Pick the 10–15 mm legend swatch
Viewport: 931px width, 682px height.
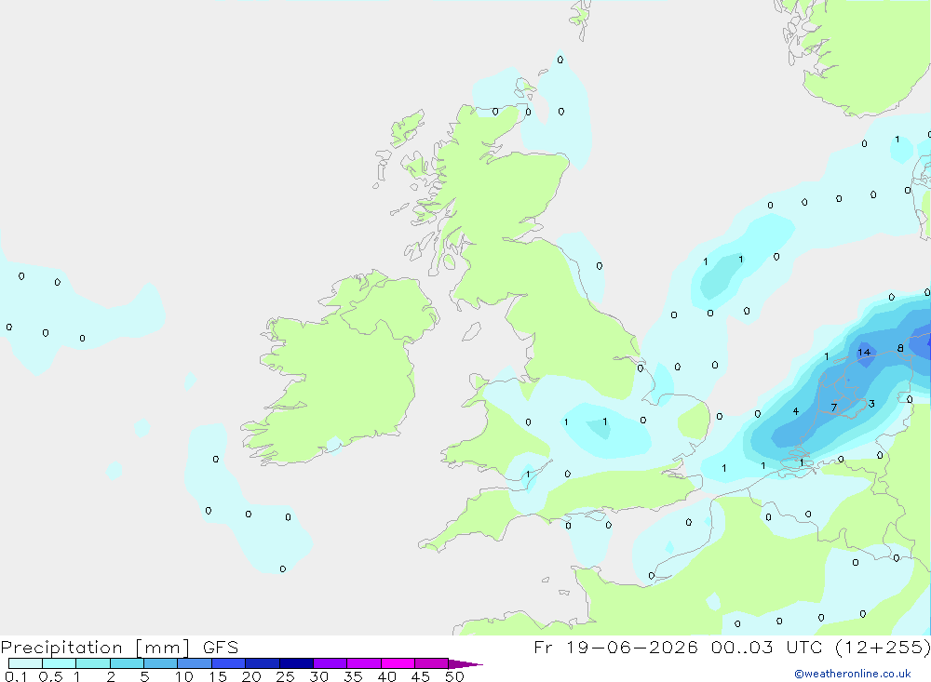pos(195,663)
